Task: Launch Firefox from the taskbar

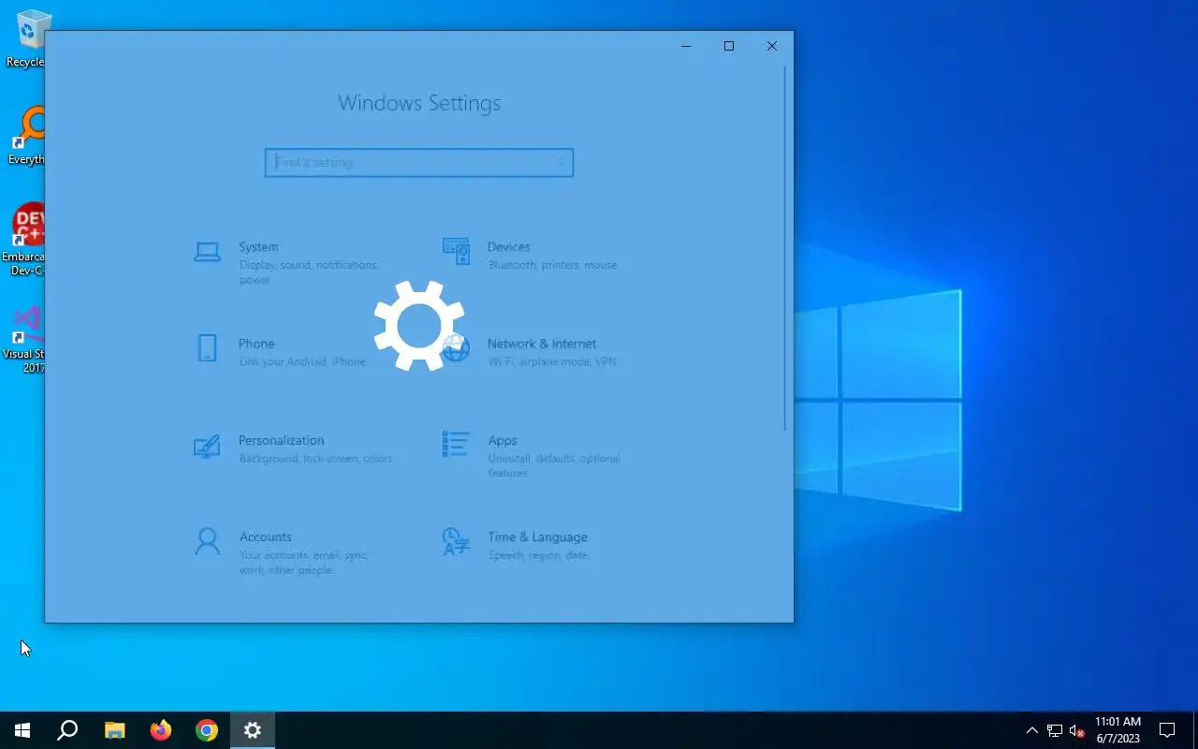Action: click(x=161, y=730)
